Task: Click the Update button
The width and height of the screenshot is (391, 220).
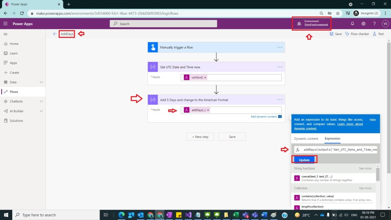Action: click(304, 160)
